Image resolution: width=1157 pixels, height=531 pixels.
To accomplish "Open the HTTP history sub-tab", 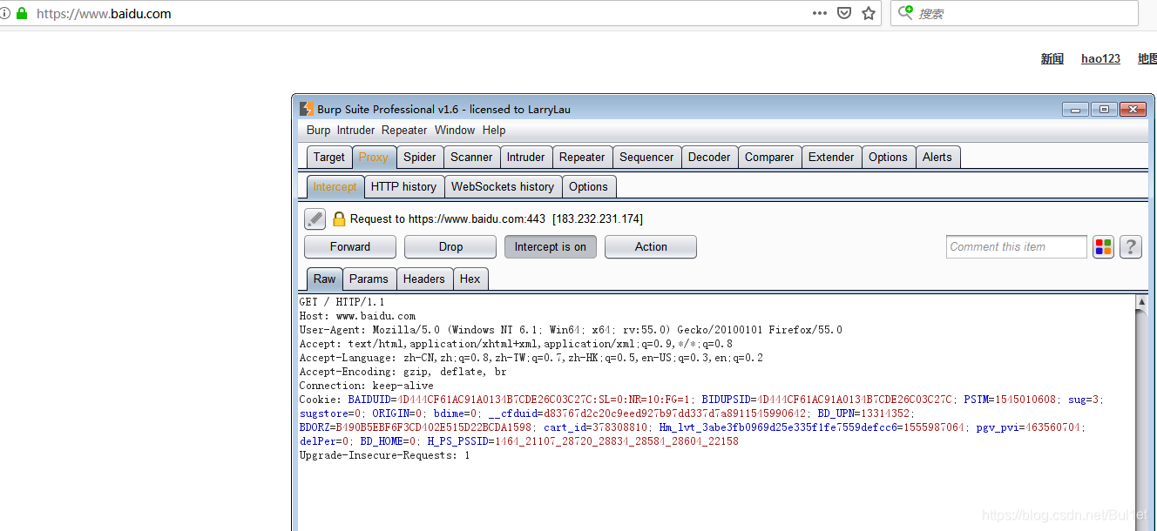I will tap(403, 187).
